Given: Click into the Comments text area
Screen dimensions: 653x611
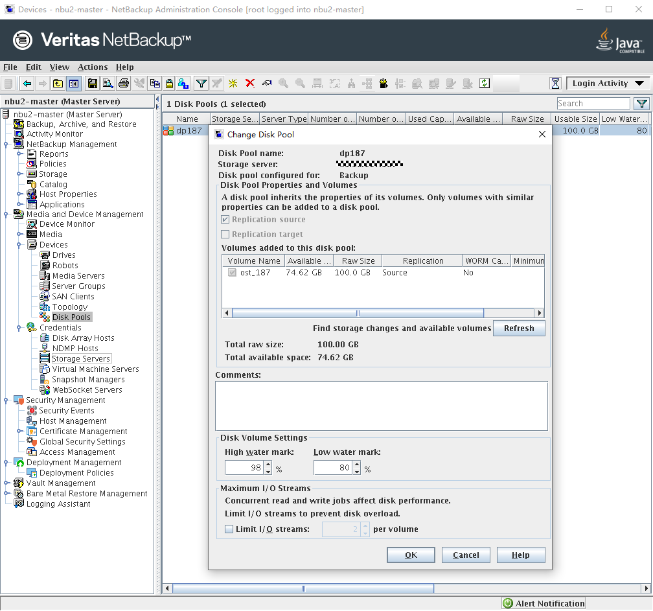Looking at the screenshot, I should tap(381, 406).
